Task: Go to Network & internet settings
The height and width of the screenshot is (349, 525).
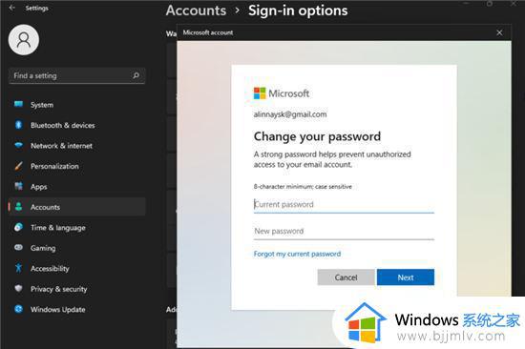Action: [77, 146]
